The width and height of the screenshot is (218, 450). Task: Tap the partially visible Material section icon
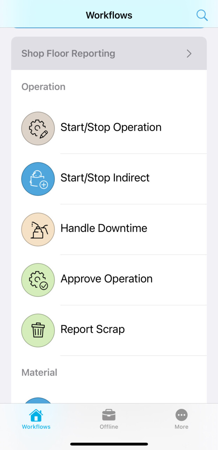pyautogui.click(x=38, y=400)
